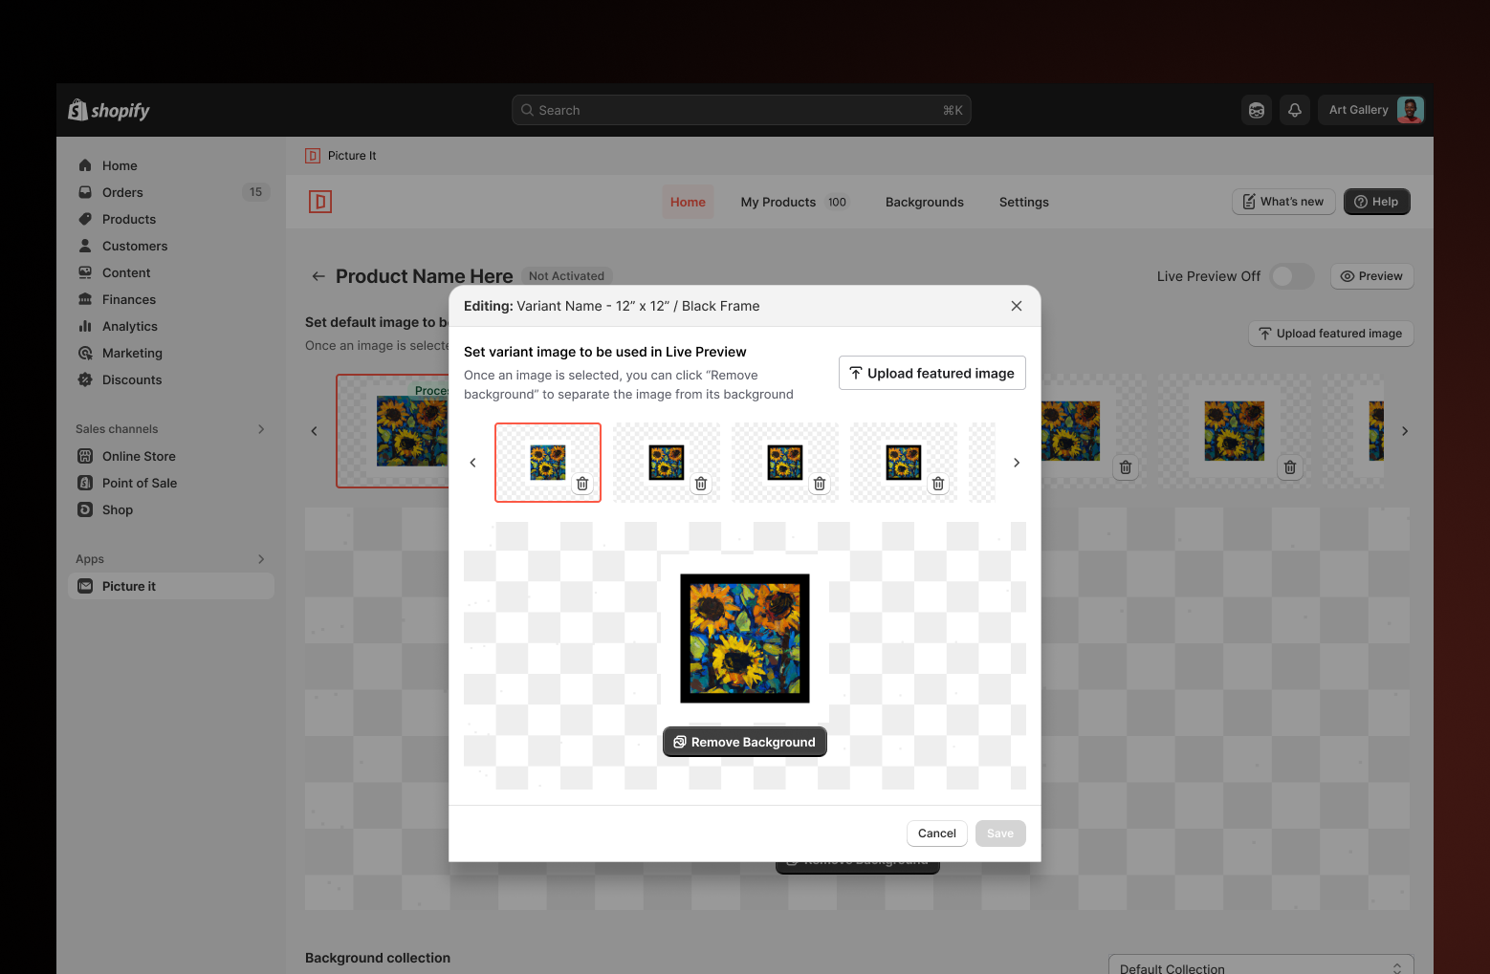Open Shop channel
Viewport: 1490px width, 974px height.
click(171, 509)
